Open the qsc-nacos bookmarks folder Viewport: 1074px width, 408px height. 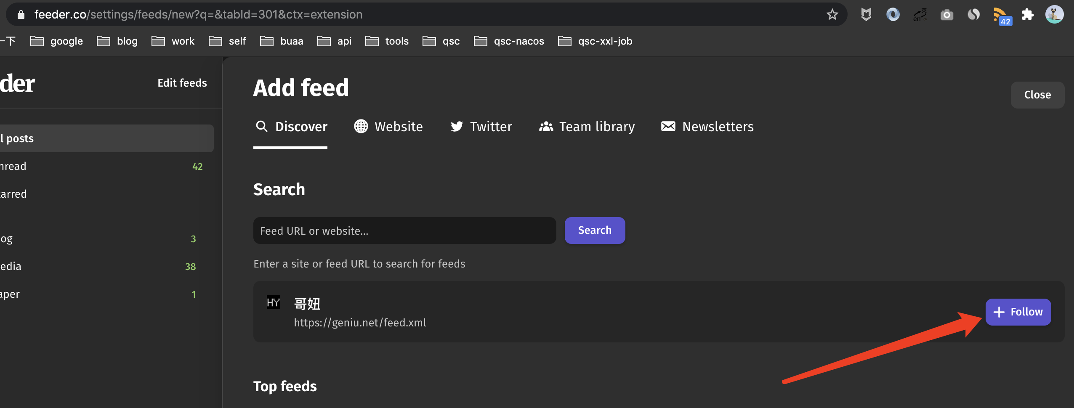click(509, 41)
